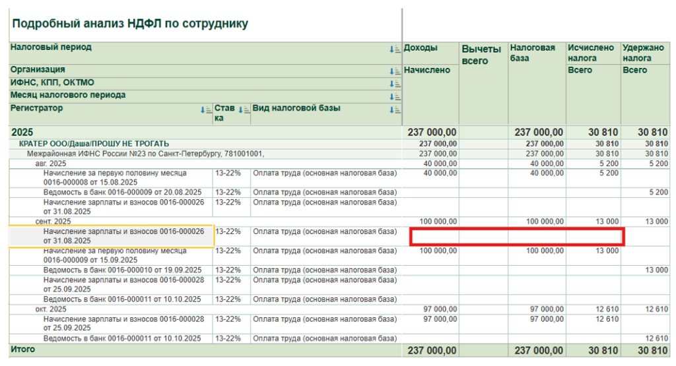The width and height of the screenshot is (676, 366).
Task: Click 100 000,00 income in сент. 2025 row
Action: (438, 222)
